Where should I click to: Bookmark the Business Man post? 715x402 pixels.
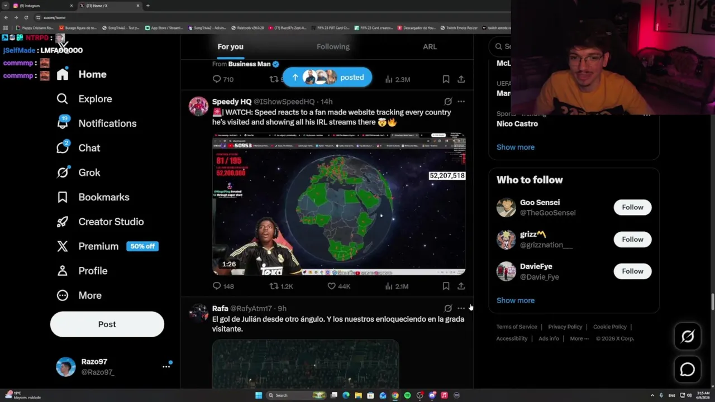pyautogui.click(x=446, y=79)
